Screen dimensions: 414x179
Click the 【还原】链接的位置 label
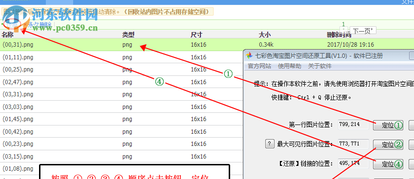point(306,164)
